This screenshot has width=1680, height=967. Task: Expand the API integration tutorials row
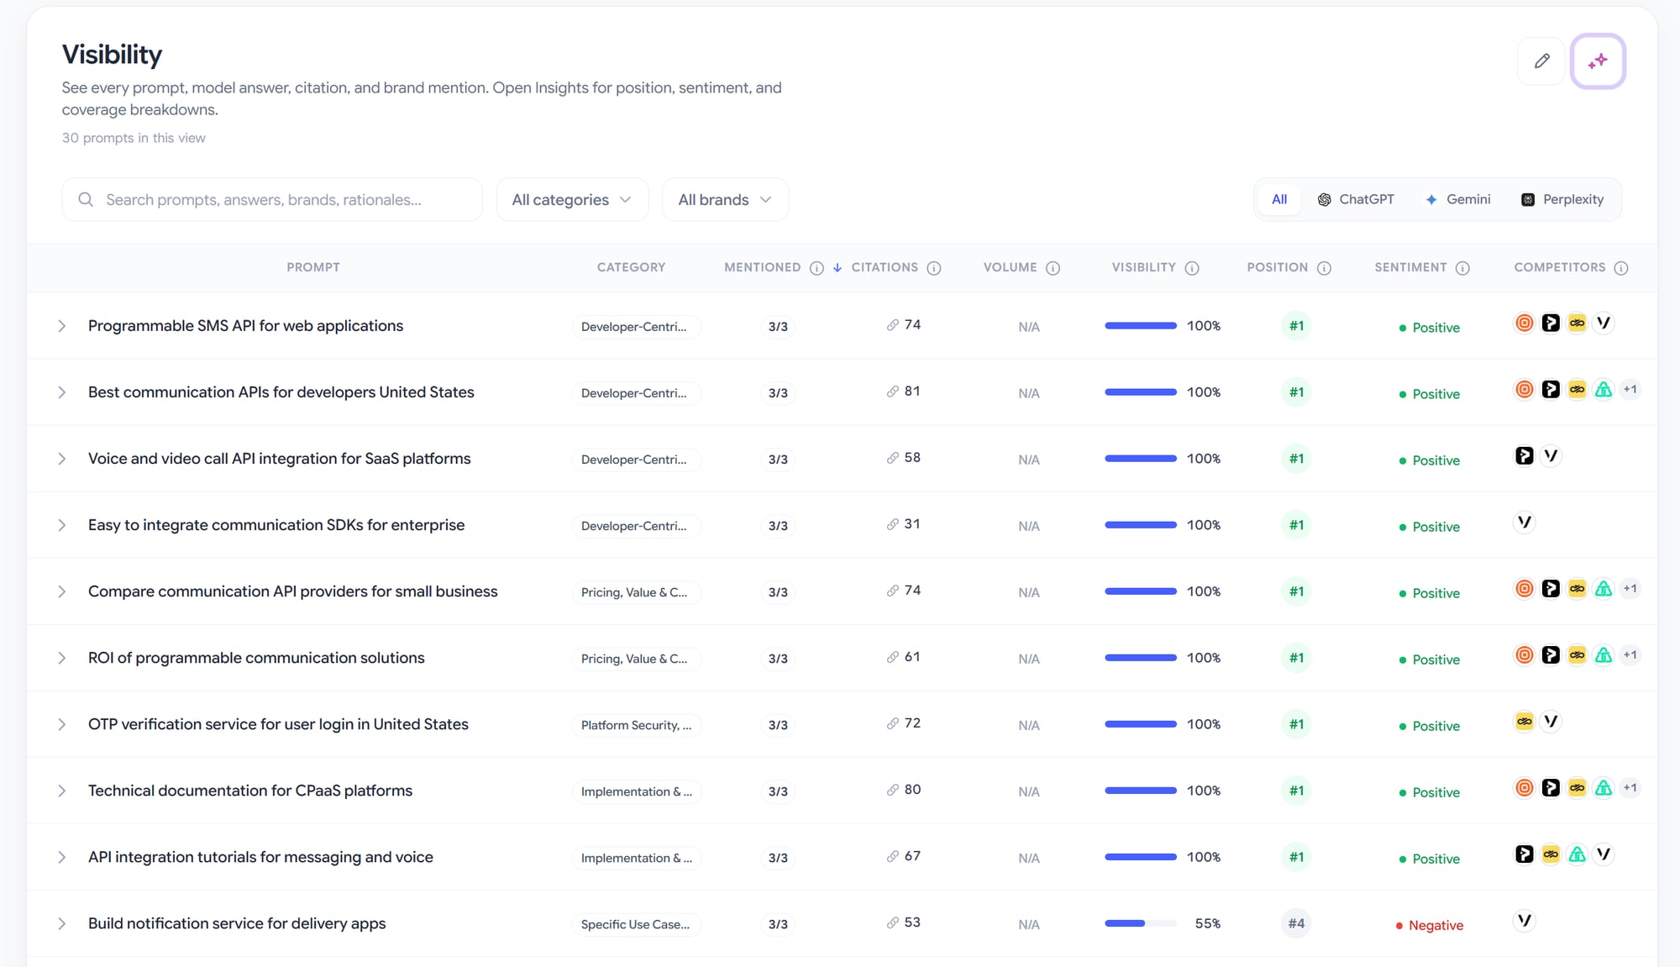61,857
